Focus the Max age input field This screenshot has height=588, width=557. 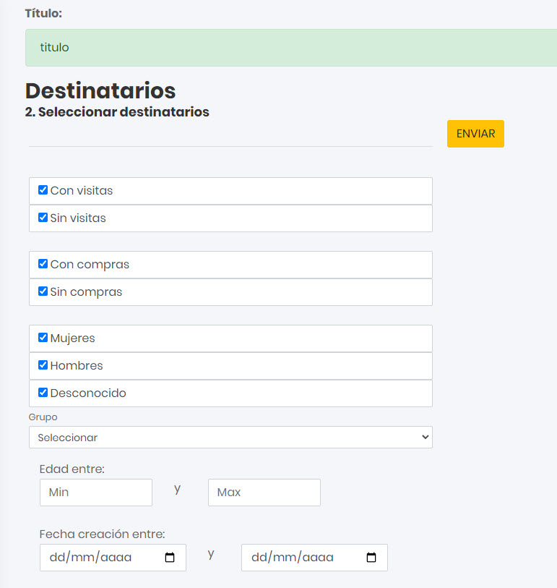click(264, 493)
